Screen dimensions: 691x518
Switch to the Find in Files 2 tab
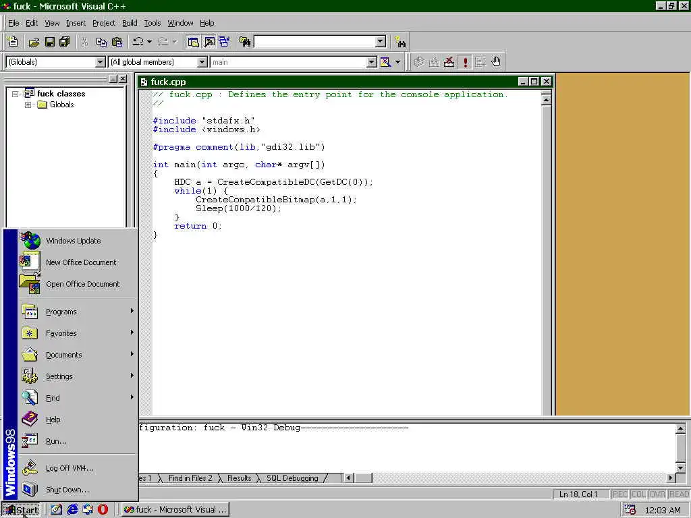[x=190, y=478]
